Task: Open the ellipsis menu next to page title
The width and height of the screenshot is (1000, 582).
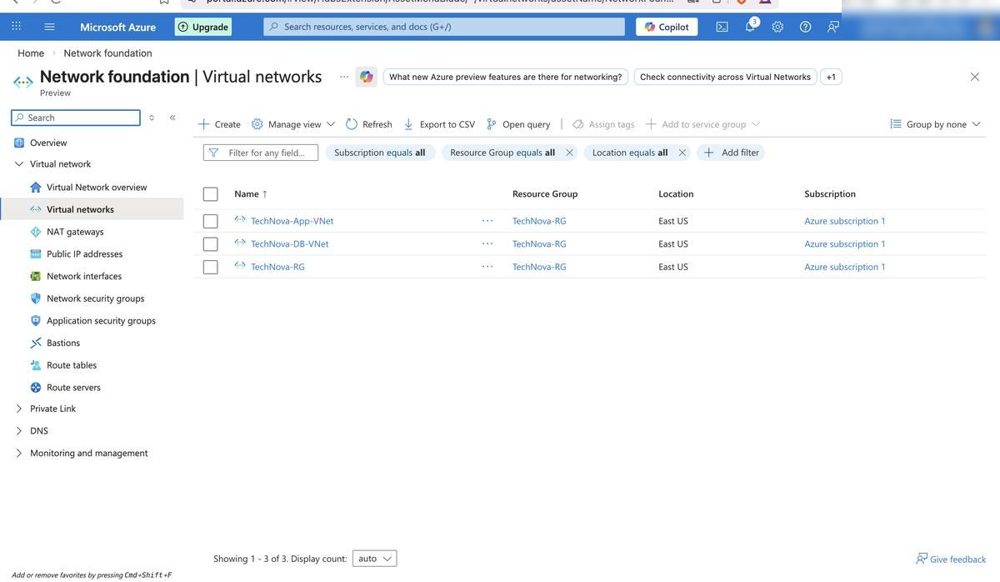Action: click(344, 77)
